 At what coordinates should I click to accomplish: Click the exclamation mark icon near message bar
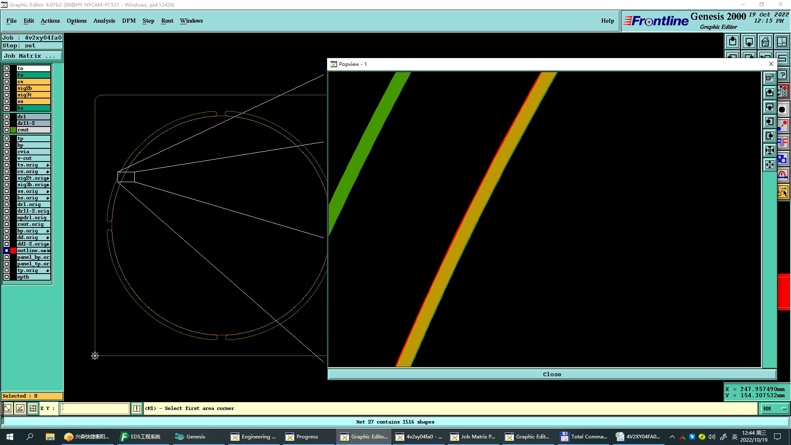(137, 408)
